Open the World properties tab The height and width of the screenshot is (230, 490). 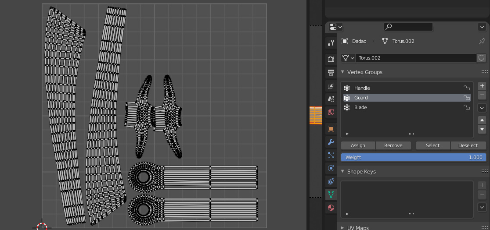tap(331, 112)
